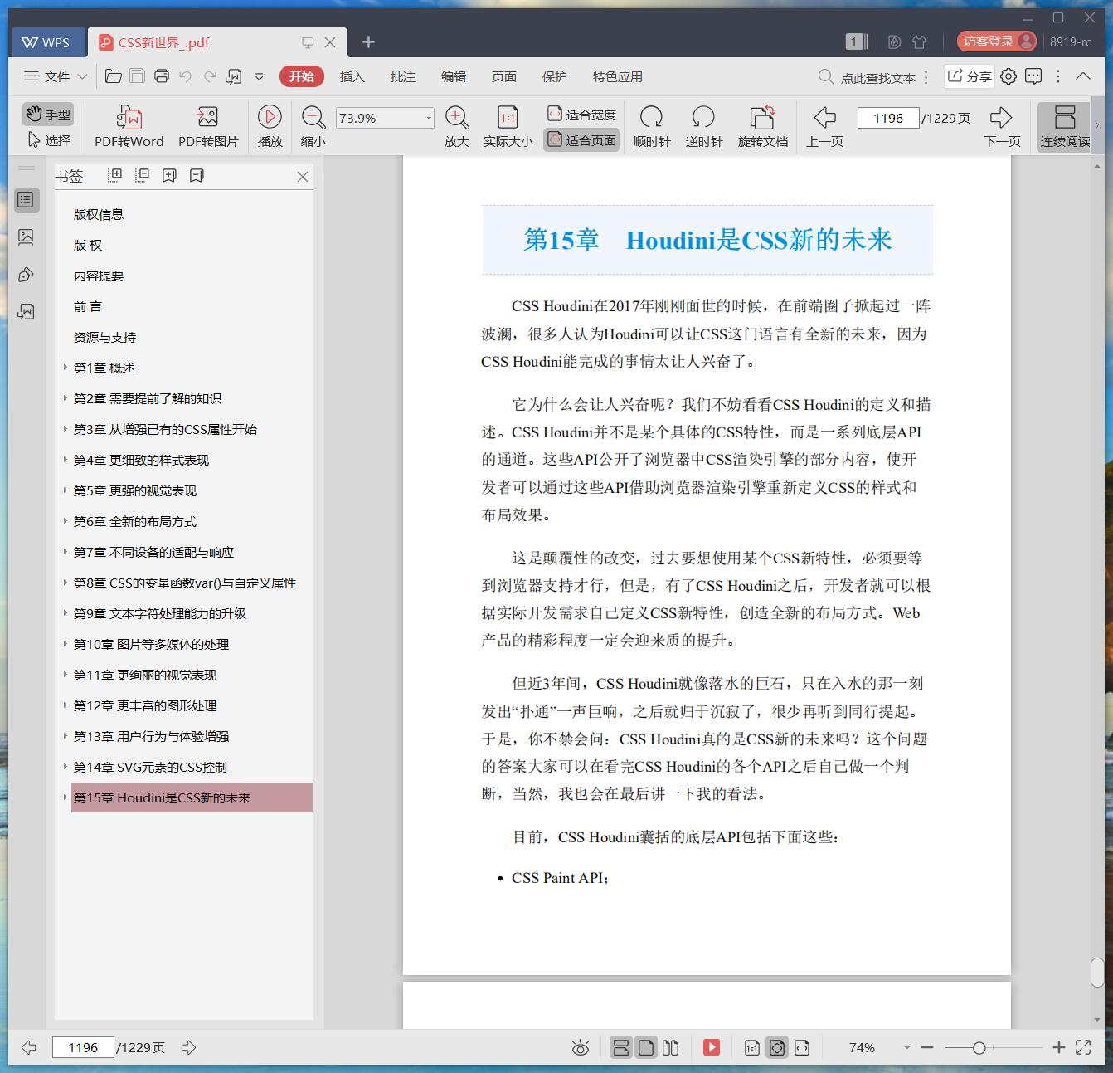Switch on two-page view in status bar
Image resolution: width=1113 pixels, height=1073 pixels.
tap(670, 1047)
